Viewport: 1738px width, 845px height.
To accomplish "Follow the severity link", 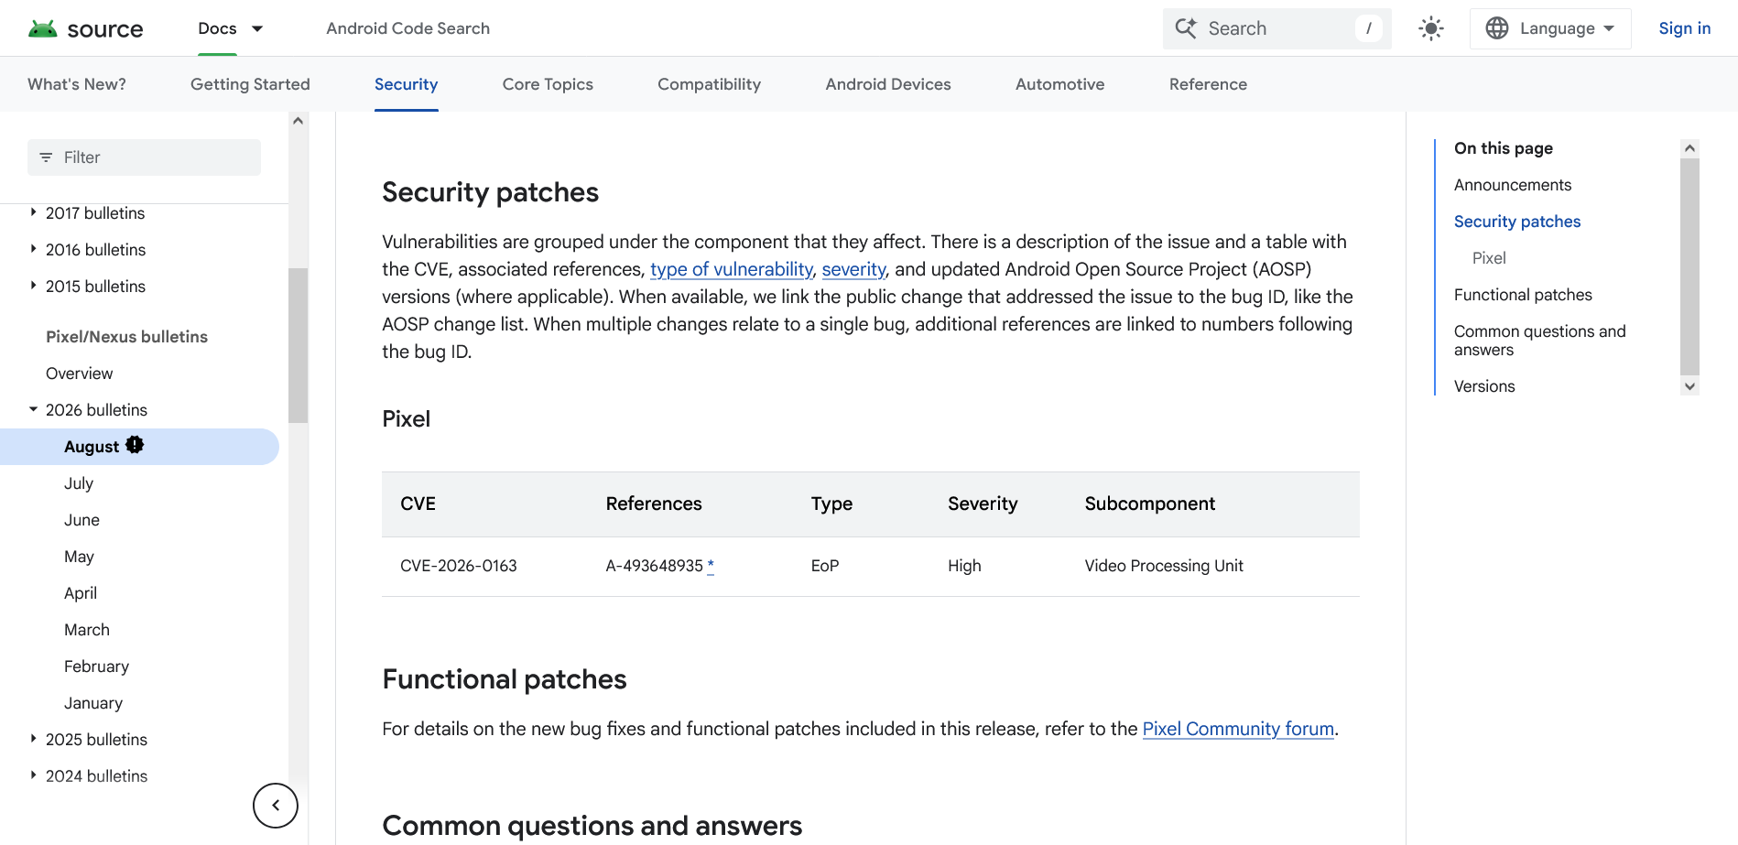I will point(853,269).
